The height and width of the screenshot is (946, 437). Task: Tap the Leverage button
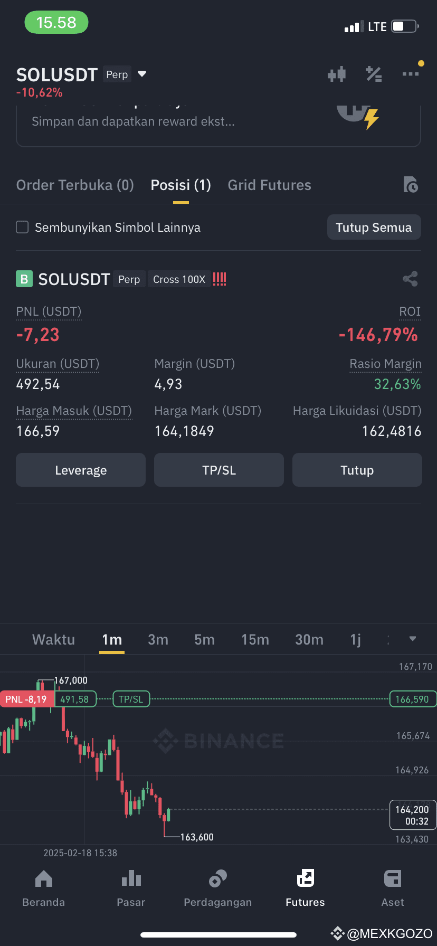point(81,470)
